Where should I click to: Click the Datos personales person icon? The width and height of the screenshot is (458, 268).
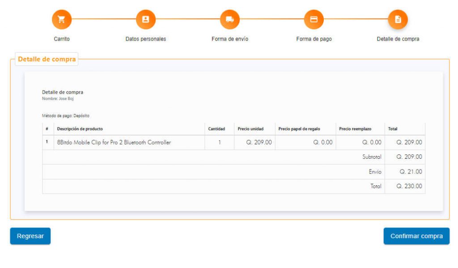tap(146, 19)
